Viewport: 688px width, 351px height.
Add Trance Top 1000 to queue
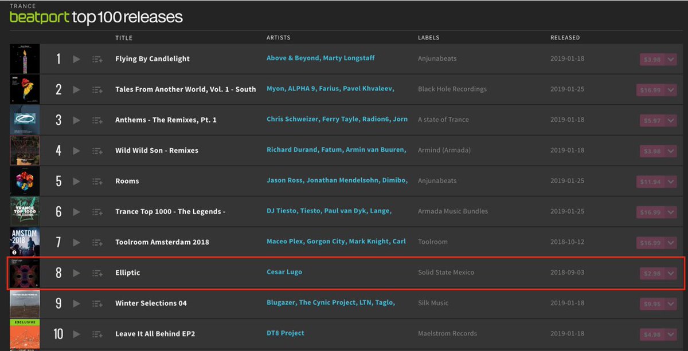97,211
